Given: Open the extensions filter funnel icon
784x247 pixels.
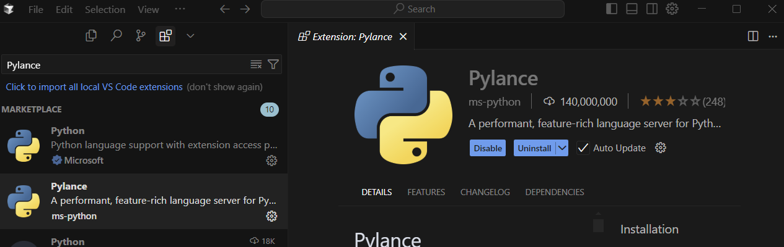Looking at the screenshot, I should 273,64.
